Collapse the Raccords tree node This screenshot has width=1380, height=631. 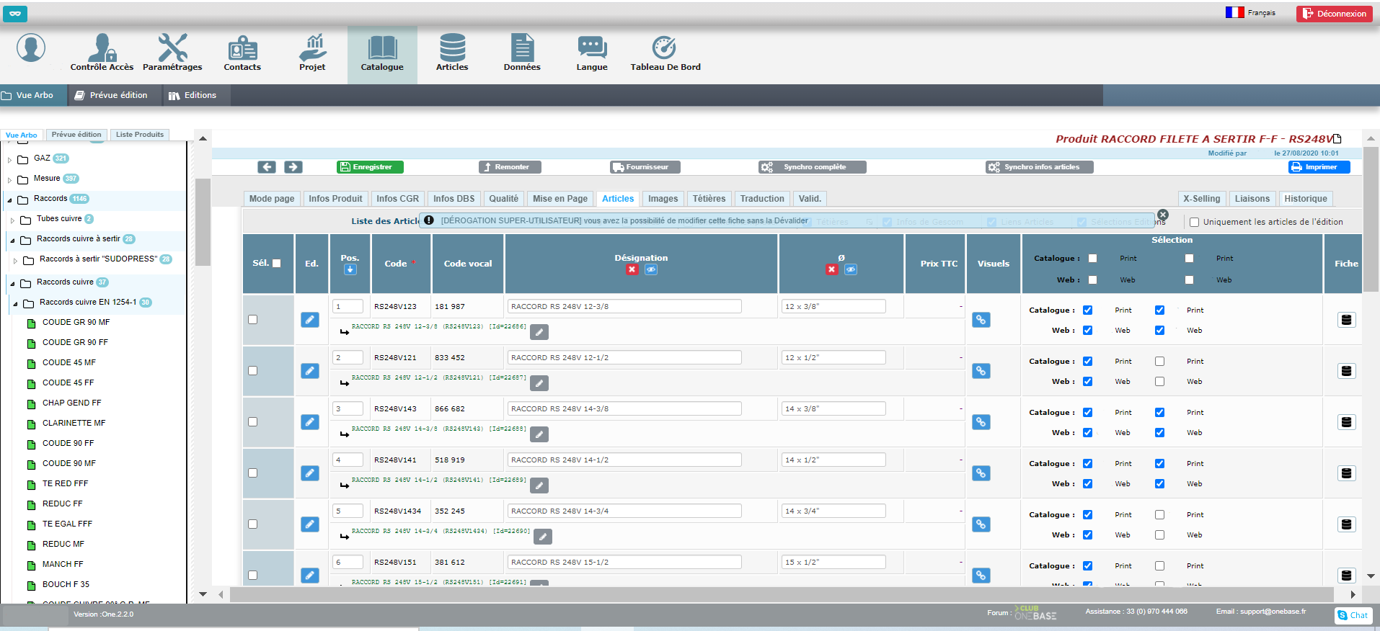(9, 200)
